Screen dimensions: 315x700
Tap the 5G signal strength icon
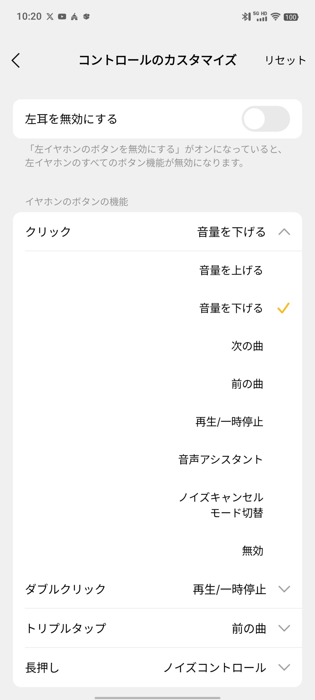click(260, 17)
